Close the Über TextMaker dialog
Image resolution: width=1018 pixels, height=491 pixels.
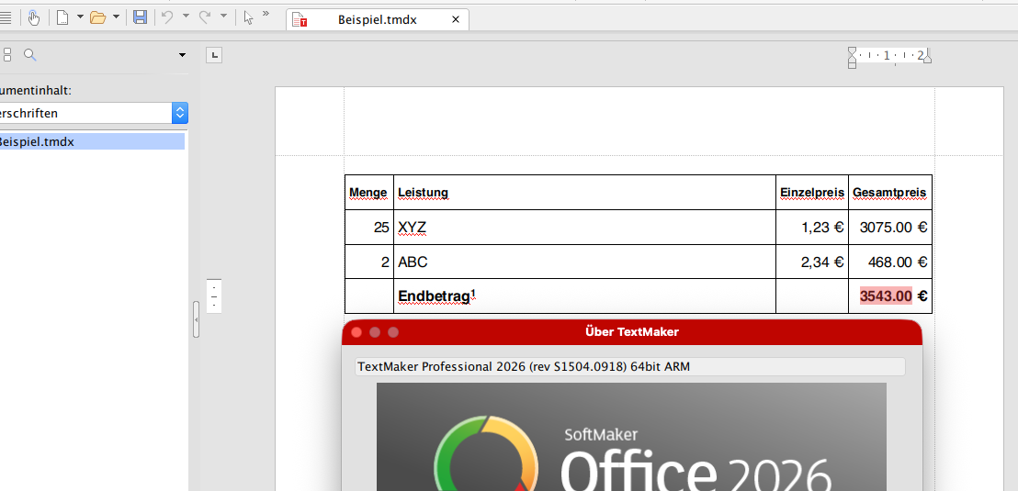pyautogui.click(x=356, y=332)
